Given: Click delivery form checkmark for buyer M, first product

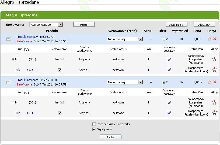Looking at the screenshot, I should 169,60.
